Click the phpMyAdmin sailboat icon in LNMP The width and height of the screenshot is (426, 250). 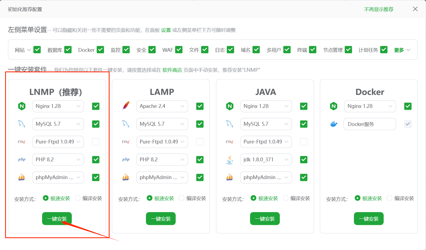point(22,177)
